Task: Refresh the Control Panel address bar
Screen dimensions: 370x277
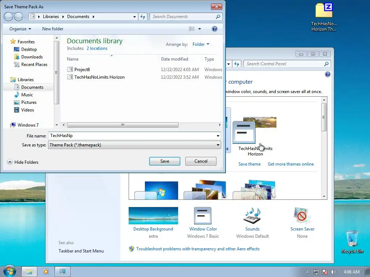Action: coord(237,64)
